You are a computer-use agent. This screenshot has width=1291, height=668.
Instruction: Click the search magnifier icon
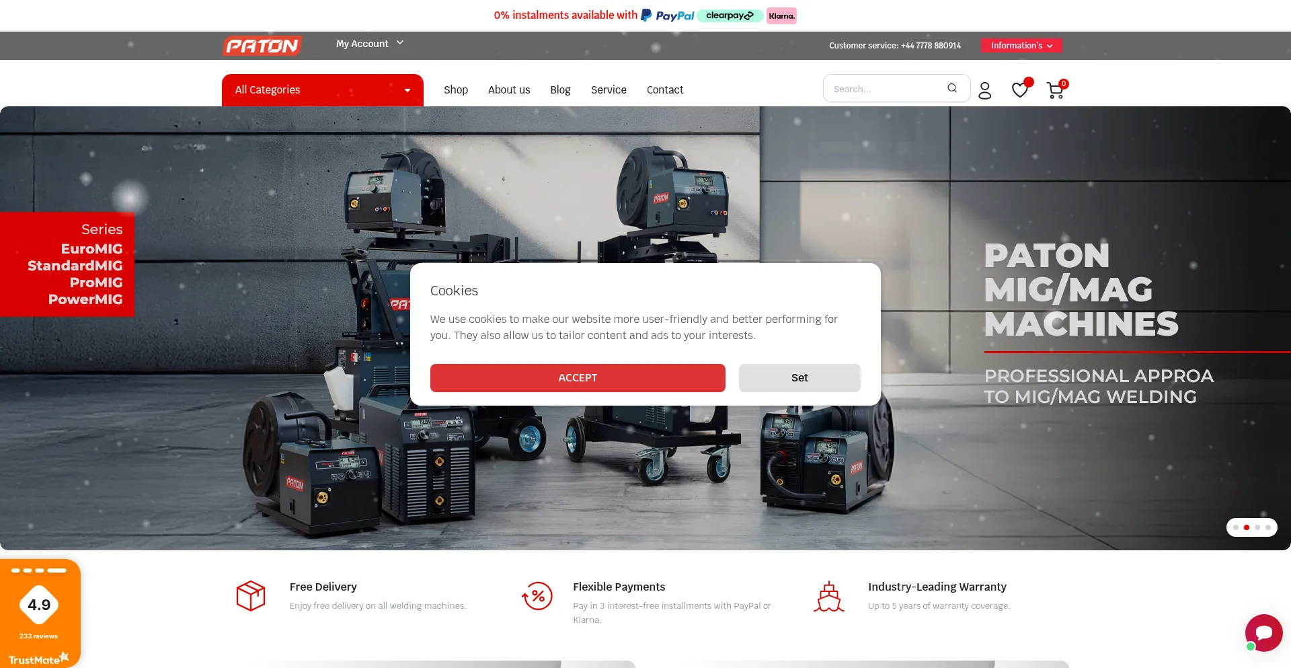click(952, 88)
